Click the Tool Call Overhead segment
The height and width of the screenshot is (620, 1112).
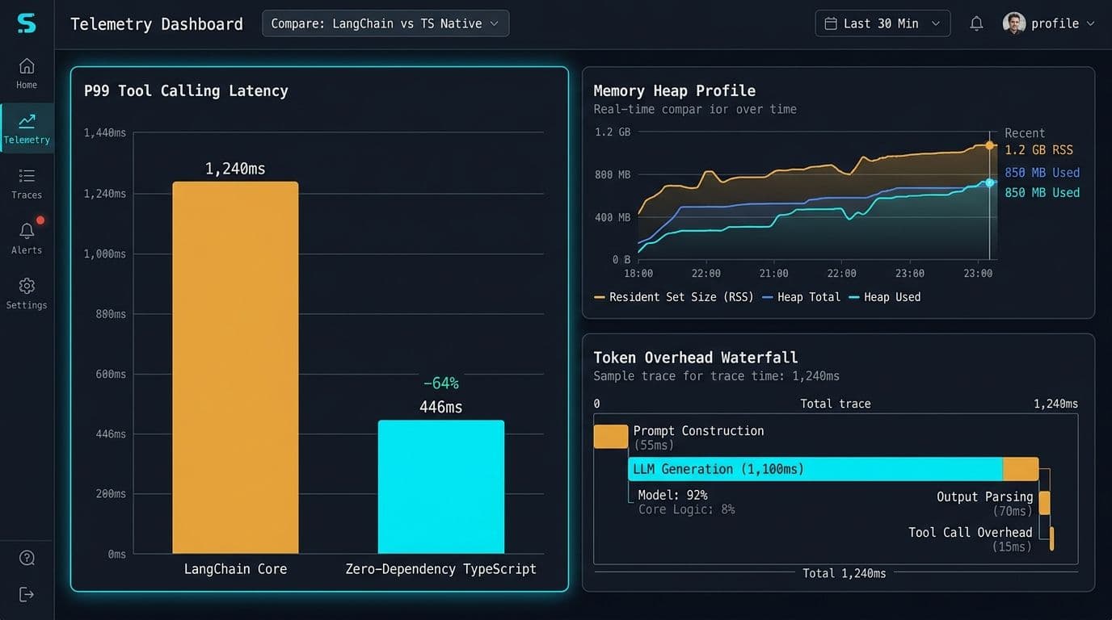pyautogui.click(x=1051, y=538)
